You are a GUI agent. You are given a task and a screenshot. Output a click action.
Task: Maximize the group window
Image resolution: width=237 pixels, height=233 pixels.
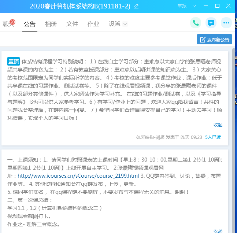217,6
